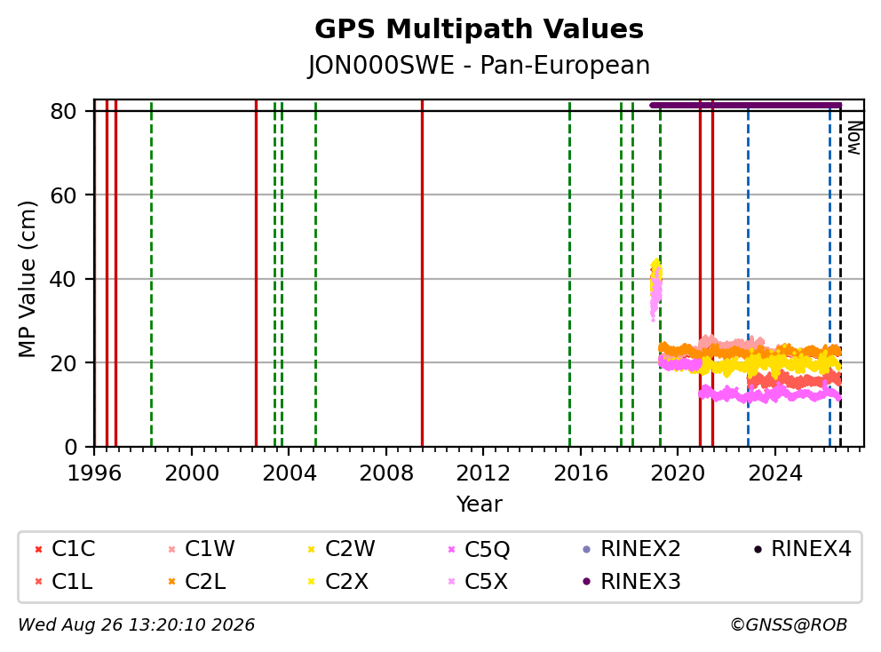Click the x-axis tick label 2004

289,473
